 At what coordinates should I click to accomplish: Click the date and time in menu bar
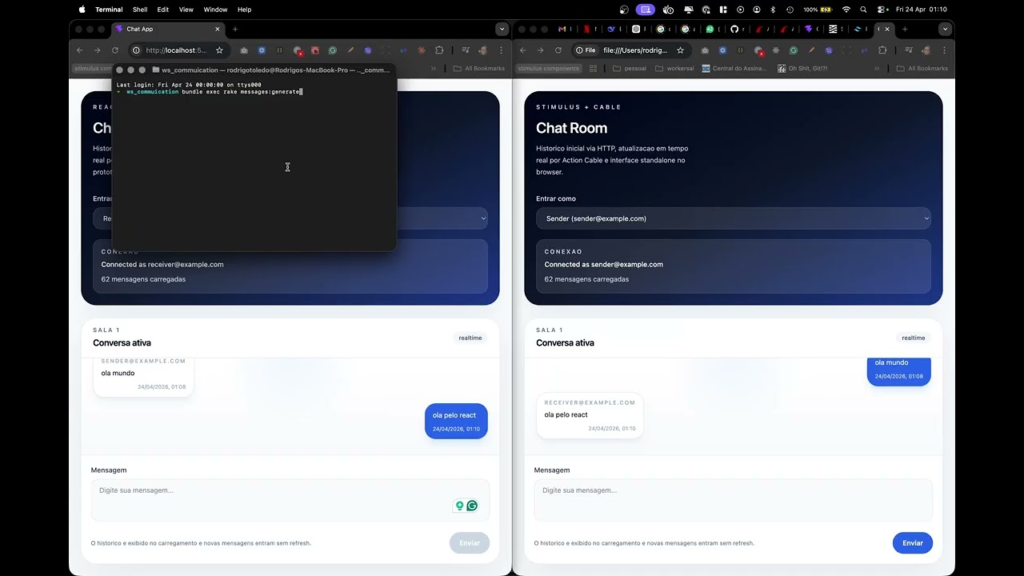pyautogui.click(x=922, y=10)
